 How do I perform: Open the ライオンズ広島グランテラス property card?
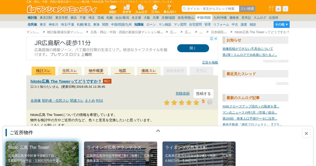click(x=121, y=154)
